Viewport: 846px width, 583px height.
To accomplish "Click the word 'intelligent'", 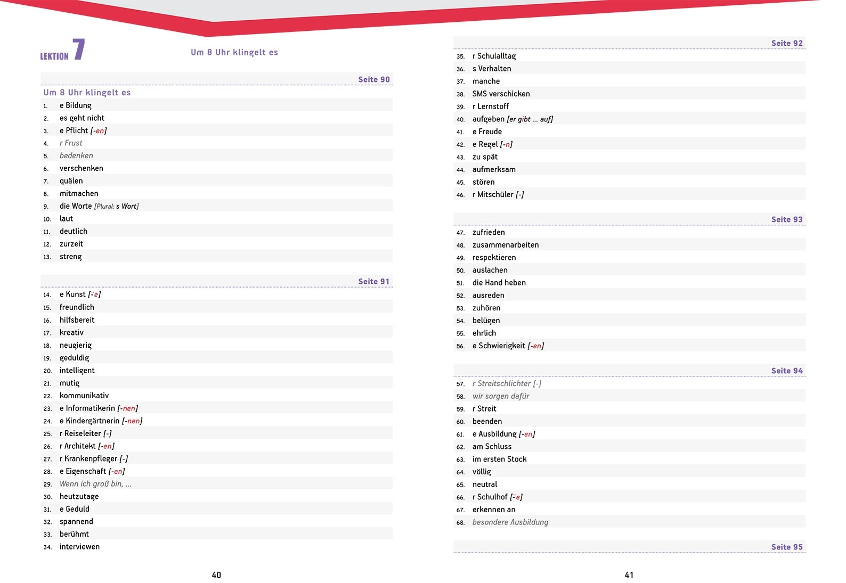I will coord(77,371).
